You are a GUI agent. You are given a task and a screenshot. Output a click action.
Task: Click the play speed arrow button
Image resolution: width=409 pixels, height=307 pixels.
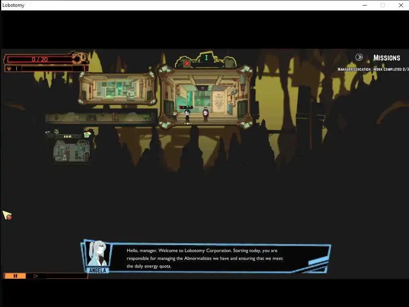tap(36, 276)
